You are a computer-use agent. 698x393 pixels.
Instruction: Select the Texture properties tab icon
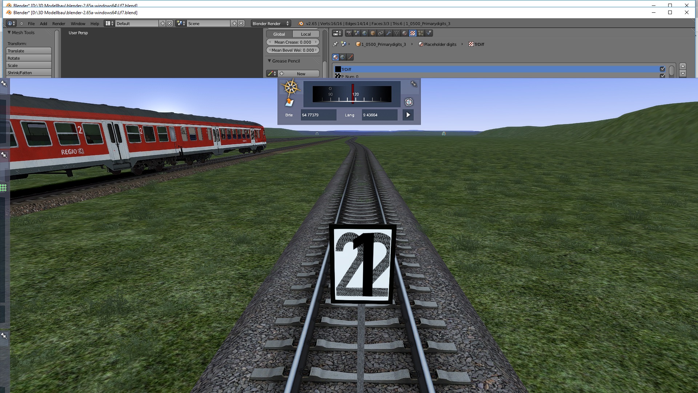point(413,33)
